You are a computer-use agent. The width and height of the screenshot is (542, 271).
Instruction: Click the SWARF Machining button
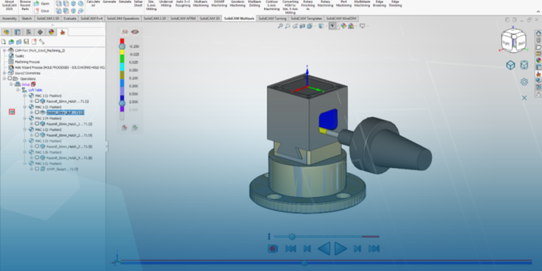[x=219, y=4]
